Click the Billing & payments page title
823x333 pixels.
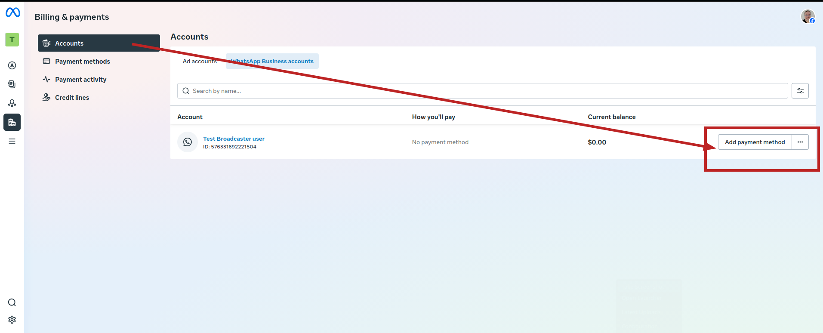pos(72,17)
